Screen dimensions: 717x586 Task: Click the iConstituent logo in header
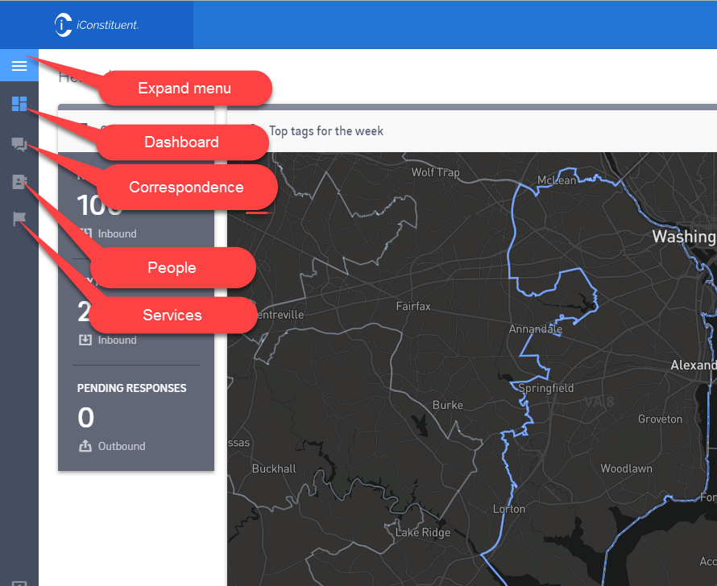(97, 25)
